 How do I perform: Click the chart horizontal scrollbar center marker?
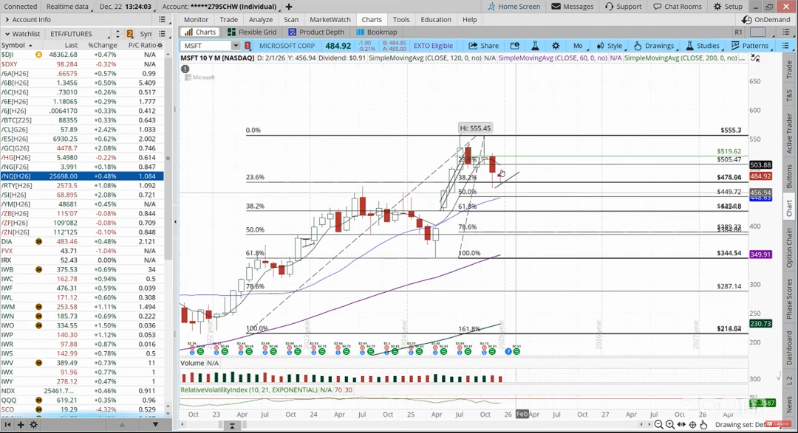point(231,426)
